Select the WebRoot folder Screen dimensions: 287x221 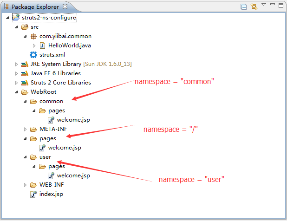point(43,92)
